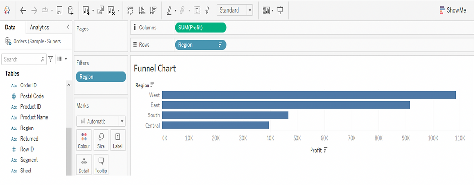The height and width of the screenshot is (185, 474).
Task: Click the show/hide cards icon
Action: pos(267,11)
